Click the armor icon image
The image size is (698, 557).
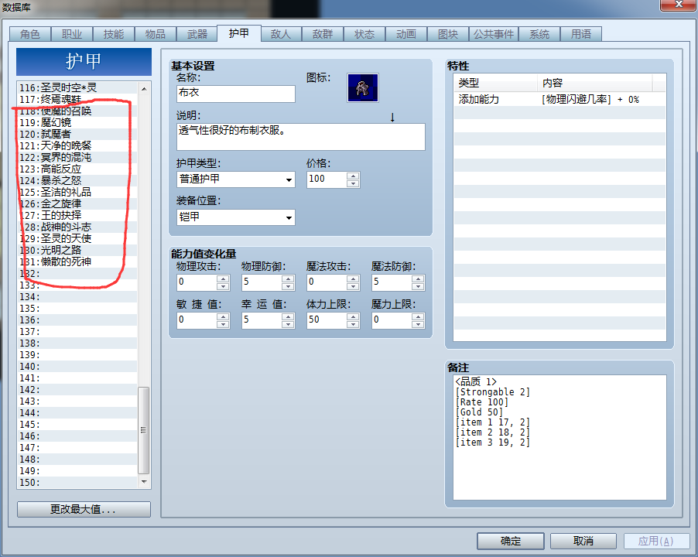[363, 87]
